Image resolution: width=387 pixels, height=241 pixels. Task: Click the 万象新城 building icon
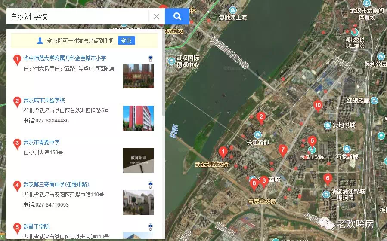coord(347,149)
